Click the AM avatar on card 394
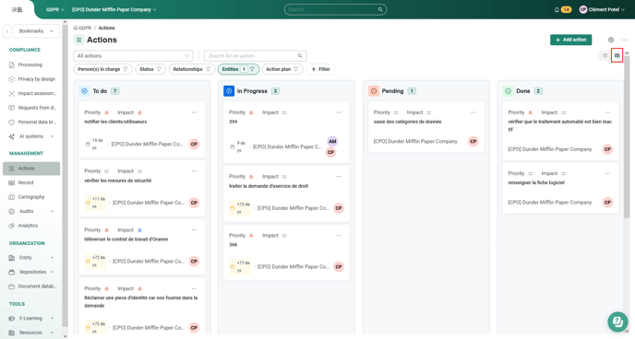 pyautogui.click(x=332, y=142)
